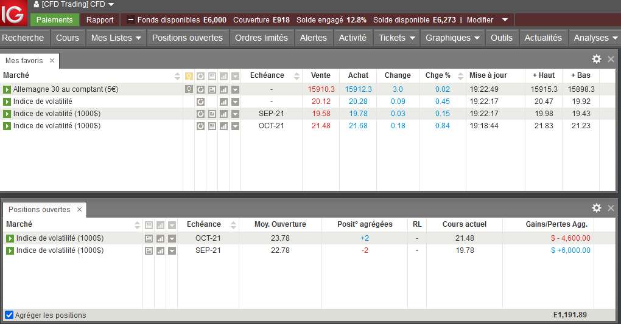This screenshot has width=621, height=324.
Task: Uncheck Agréger les positions checkbox
Action: pyautogui.click(x=9, y=315)
